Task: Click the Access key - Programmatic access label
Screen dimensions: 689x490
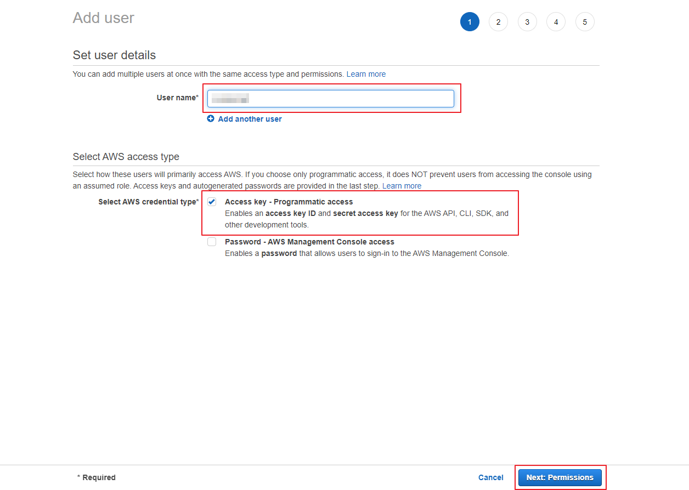Action: [x=289, y=202]
